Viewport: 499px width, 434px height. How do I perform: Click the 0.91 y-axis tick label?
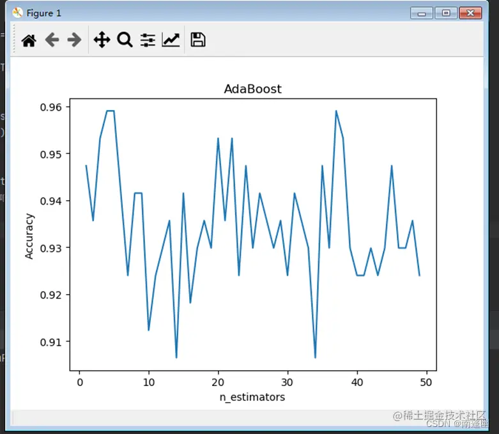[51, 342]
